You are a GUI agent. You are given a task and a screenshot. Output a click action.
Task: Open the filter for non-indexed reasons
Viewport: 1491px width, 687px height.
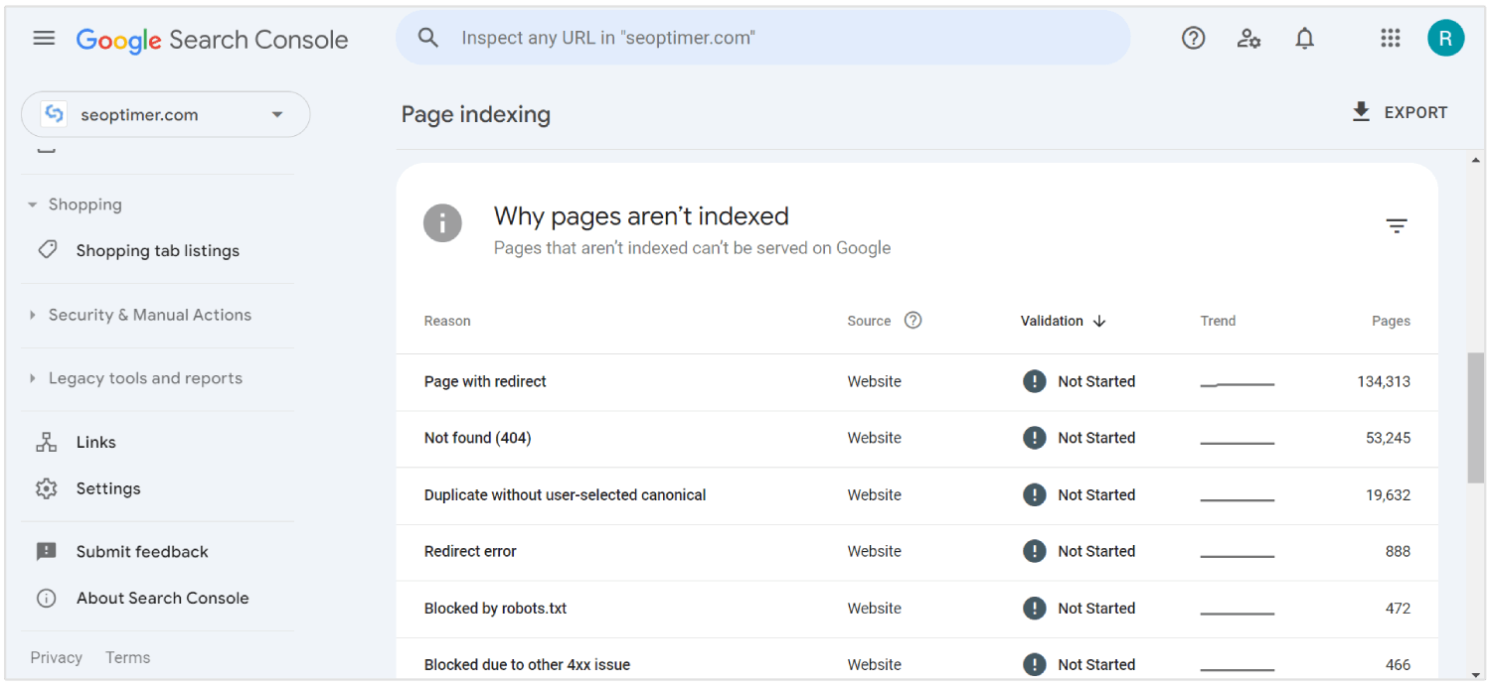pyautogui.click(x=1397, y=225)
